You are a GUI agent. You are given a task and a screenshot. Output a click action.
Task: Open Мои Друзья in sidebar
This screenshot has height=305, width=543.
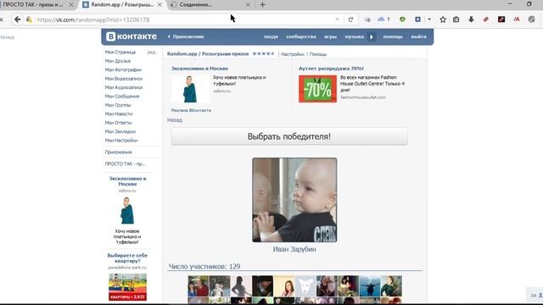pos(118,61)
